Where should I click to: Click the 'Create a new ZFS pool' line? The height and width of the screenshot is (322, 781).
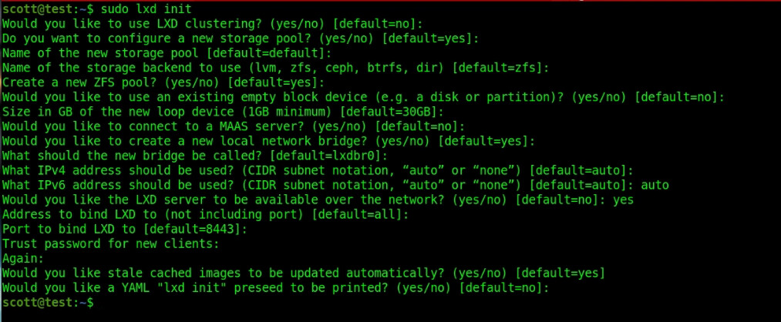pos(163,82)
